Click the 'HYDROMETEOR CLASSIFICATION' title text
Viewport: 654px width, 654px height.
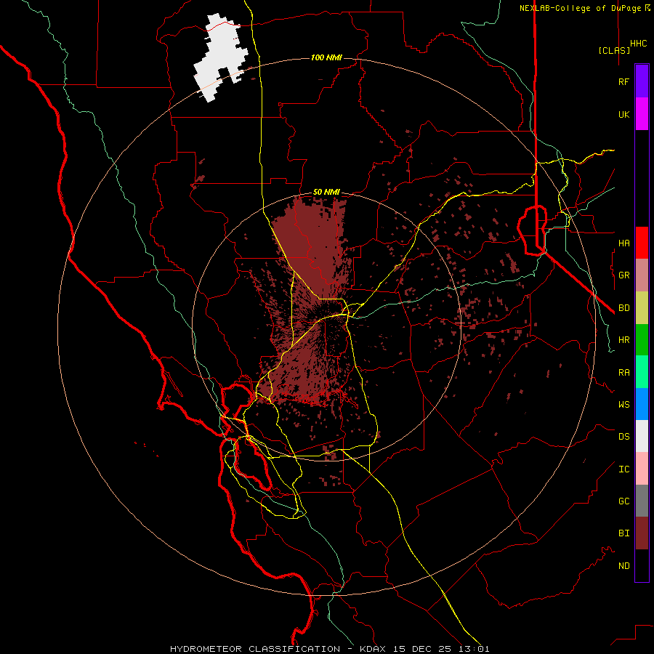point(255,649)
